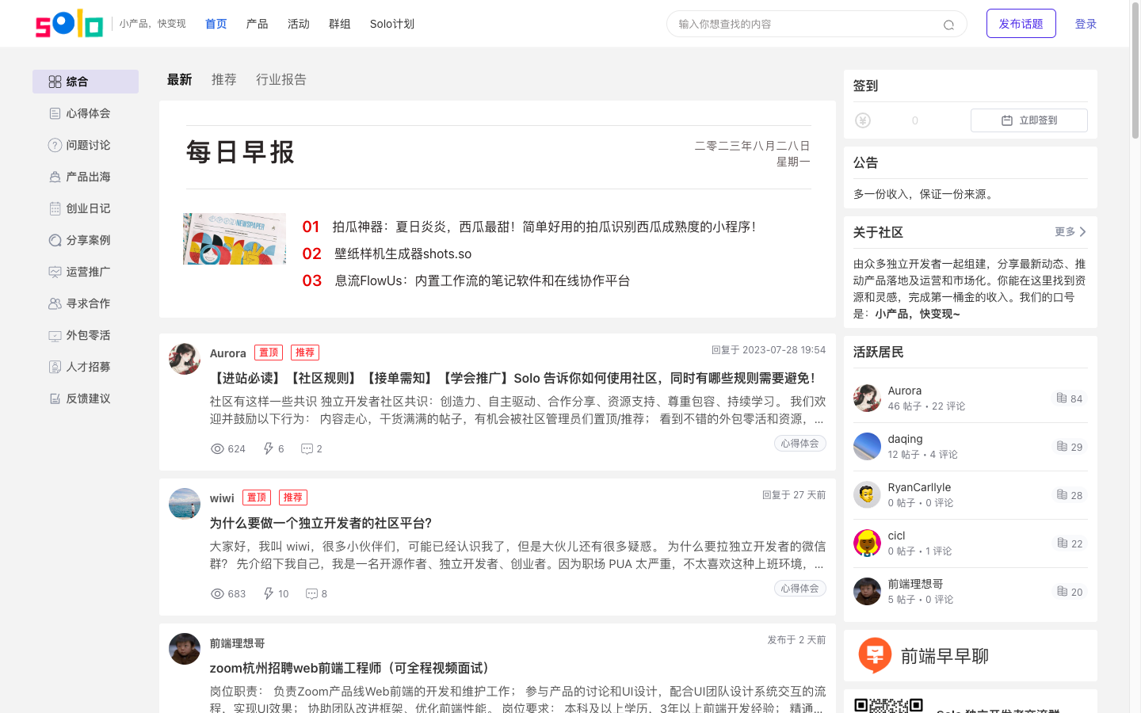Expand 更多 in the 关于社区 panel
Viewport: 1141px width, 713px height.
click(1066, 231)
